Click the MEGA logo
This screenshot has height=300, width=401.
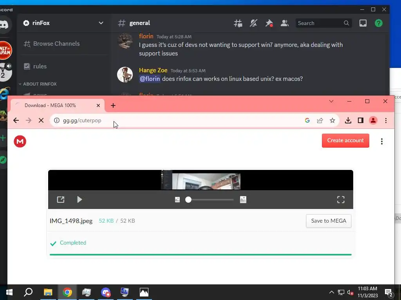(x=20, y=141)
